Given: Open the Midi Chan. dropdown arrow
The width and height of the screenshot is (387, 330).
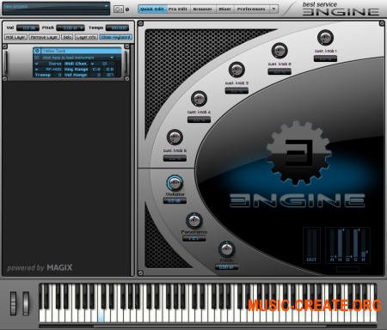Looking at the screenshot, I should pos(92,64).
